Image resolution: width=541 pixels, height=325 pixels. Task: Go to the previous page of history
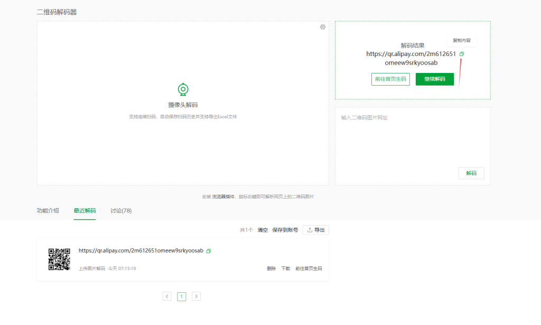[x=167, y=296]
